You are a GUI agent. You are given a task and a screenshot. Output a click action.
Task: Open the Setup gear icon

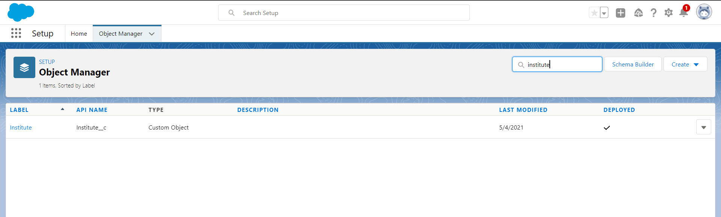pos(668,13)
